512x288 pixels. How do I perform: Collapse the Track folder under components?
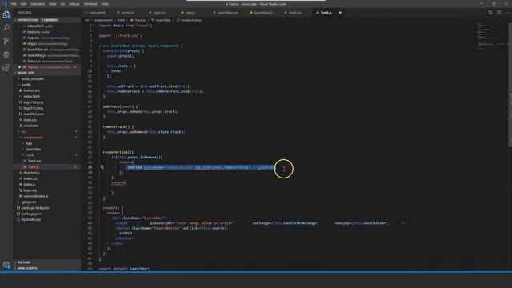pos(30,155)
